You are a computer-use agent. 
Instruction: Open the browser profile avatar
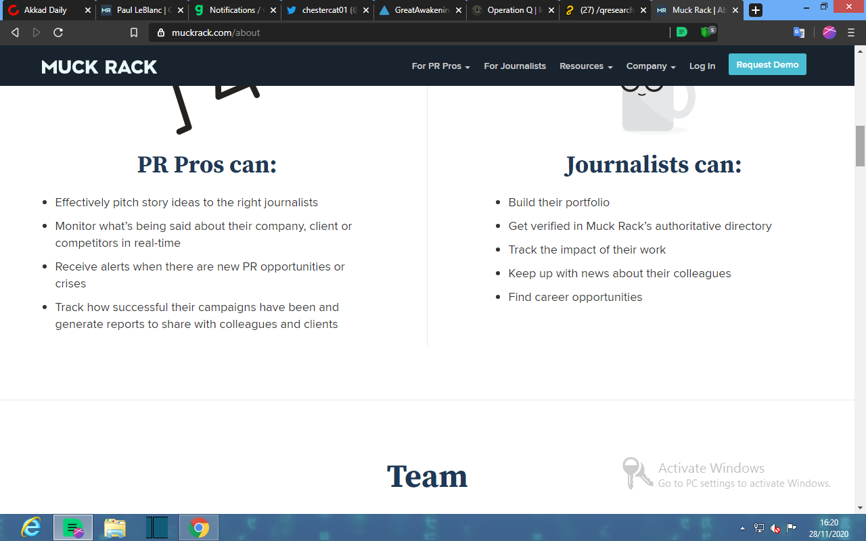coord(829,32)
